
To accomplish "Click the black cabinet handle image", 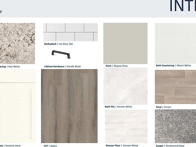I will click(x=61, y=54).
